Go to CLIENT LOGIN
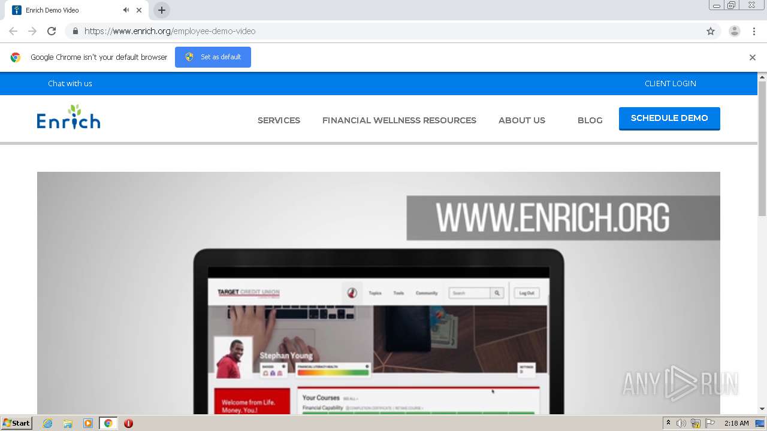 [x=671, y=83]
